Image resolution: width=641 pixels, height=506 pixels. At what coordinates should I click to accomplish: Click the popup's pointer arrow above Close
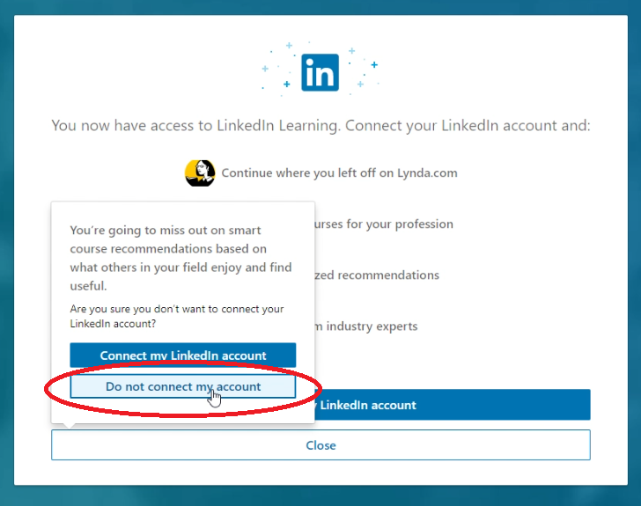coord(69,426)
